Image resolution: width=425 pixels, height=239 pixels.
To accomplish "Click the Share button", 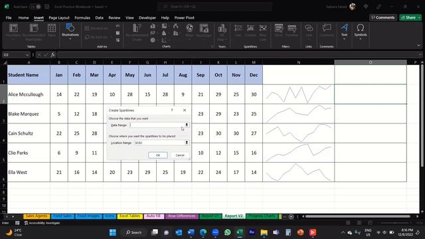I will tap(408, 17).
